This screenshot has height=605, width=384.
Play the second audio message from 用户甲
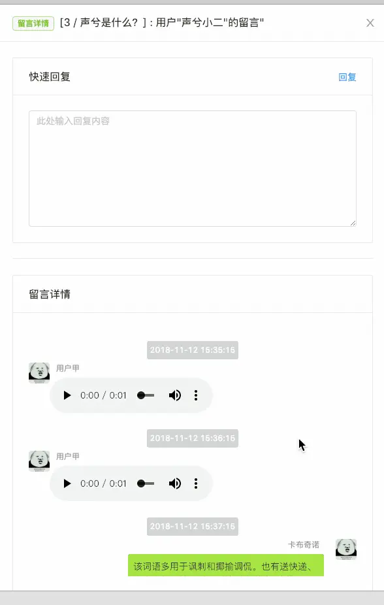67,483
